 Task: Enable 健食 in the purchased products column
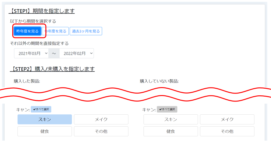[x=45, y=131]
